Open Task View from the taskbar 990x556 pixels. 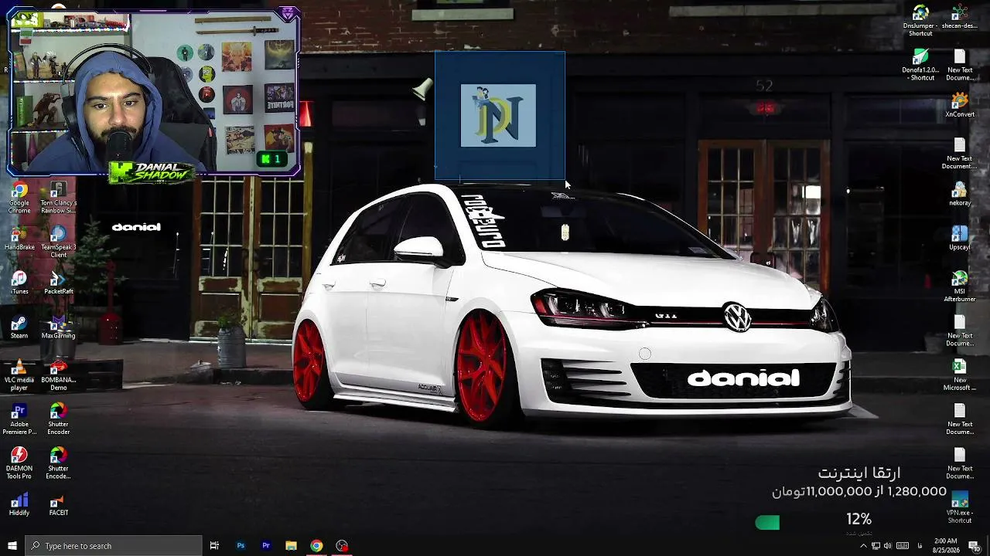tap(214, 546)
